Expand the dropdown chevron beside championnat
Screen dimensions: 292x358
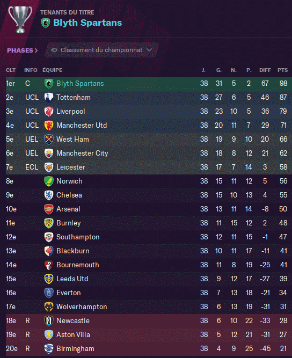pos(149,50)
